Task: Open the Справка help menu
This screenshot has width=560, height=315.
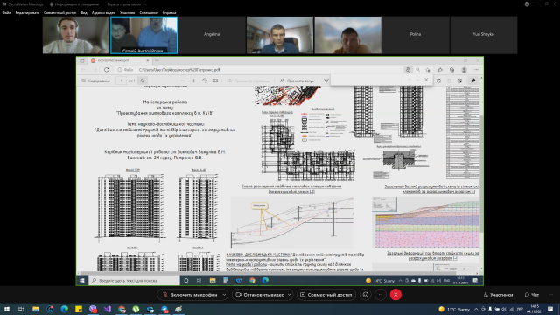Action: click(x=169, y=13)
